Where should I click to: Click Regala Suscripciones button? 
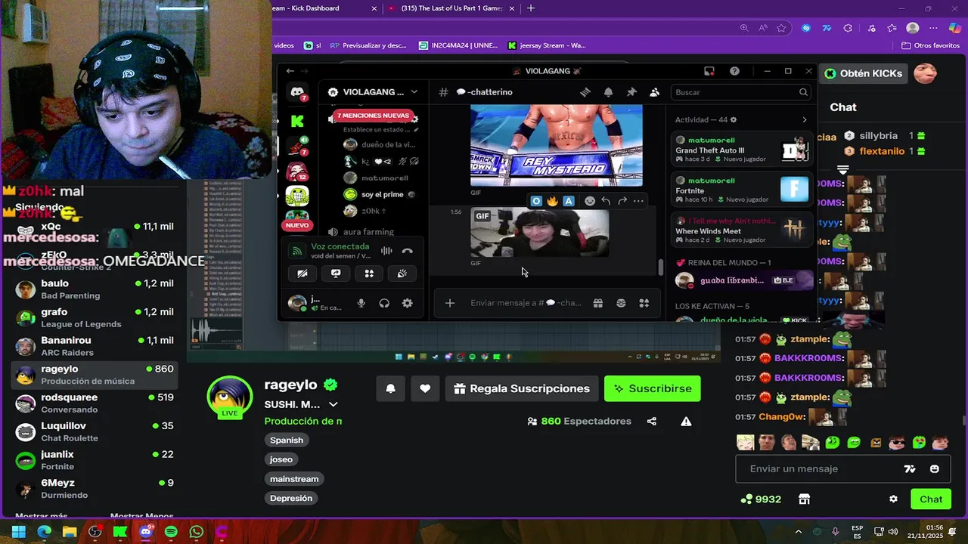[x=522, y=388]
